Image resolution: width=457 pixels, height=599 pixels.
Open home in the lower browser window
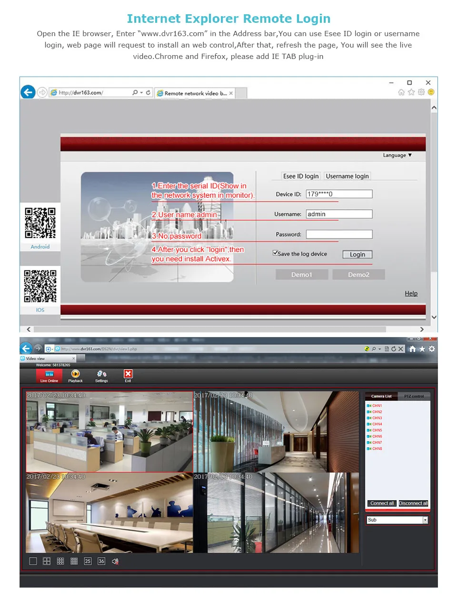tap(412, 349)
